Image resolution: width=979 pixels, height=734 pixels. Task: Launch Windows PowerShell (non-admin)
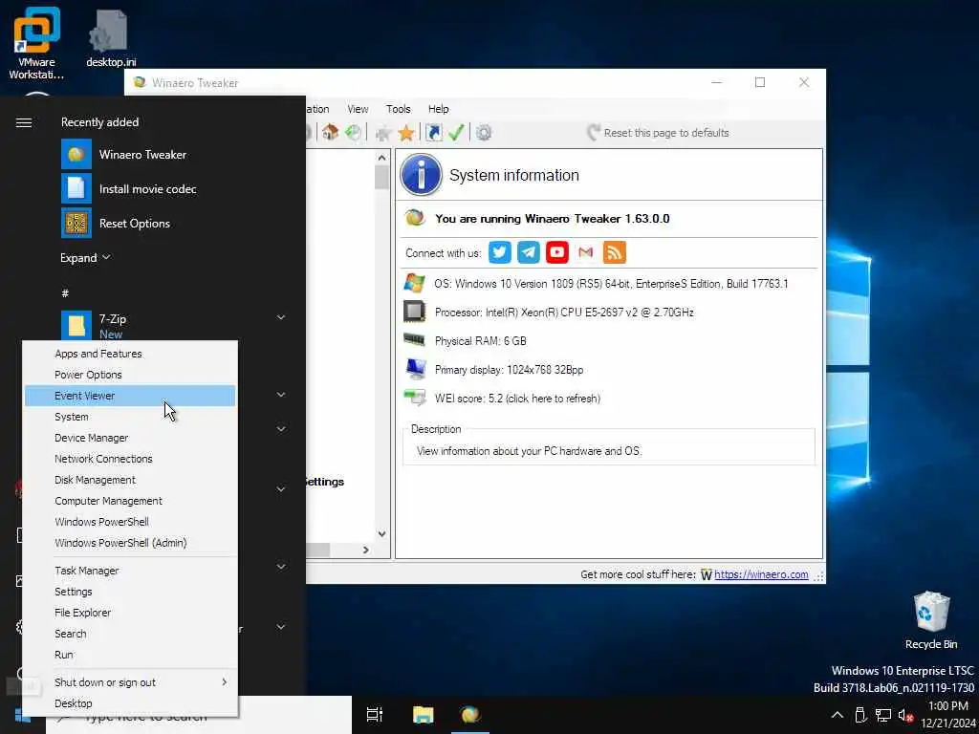(x=130, y=522)
